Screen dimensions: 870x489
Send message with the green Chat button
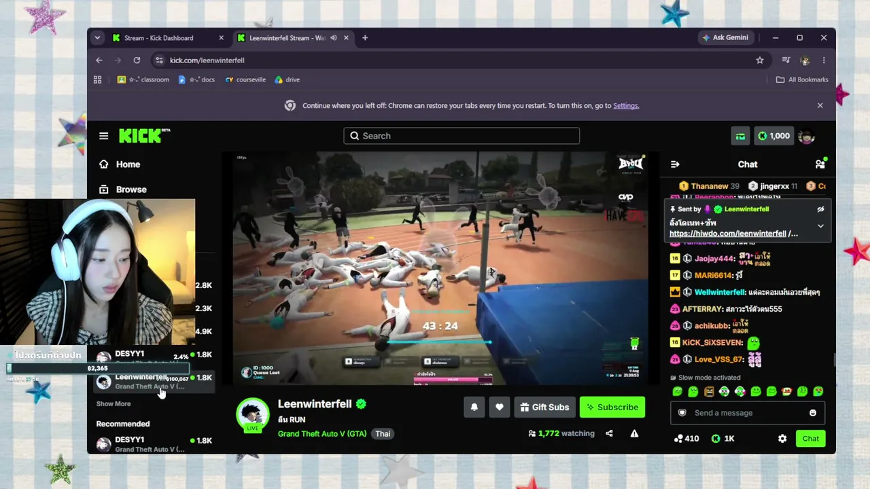810,439
